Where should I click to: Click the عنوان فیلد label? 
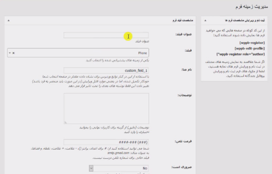184,34
